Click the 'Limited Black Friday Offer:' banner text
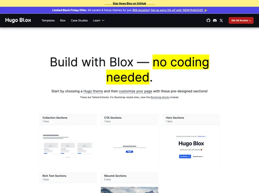The width and height of the screenshot is (259, 193). pyautogui.click(x=70, y=10)
